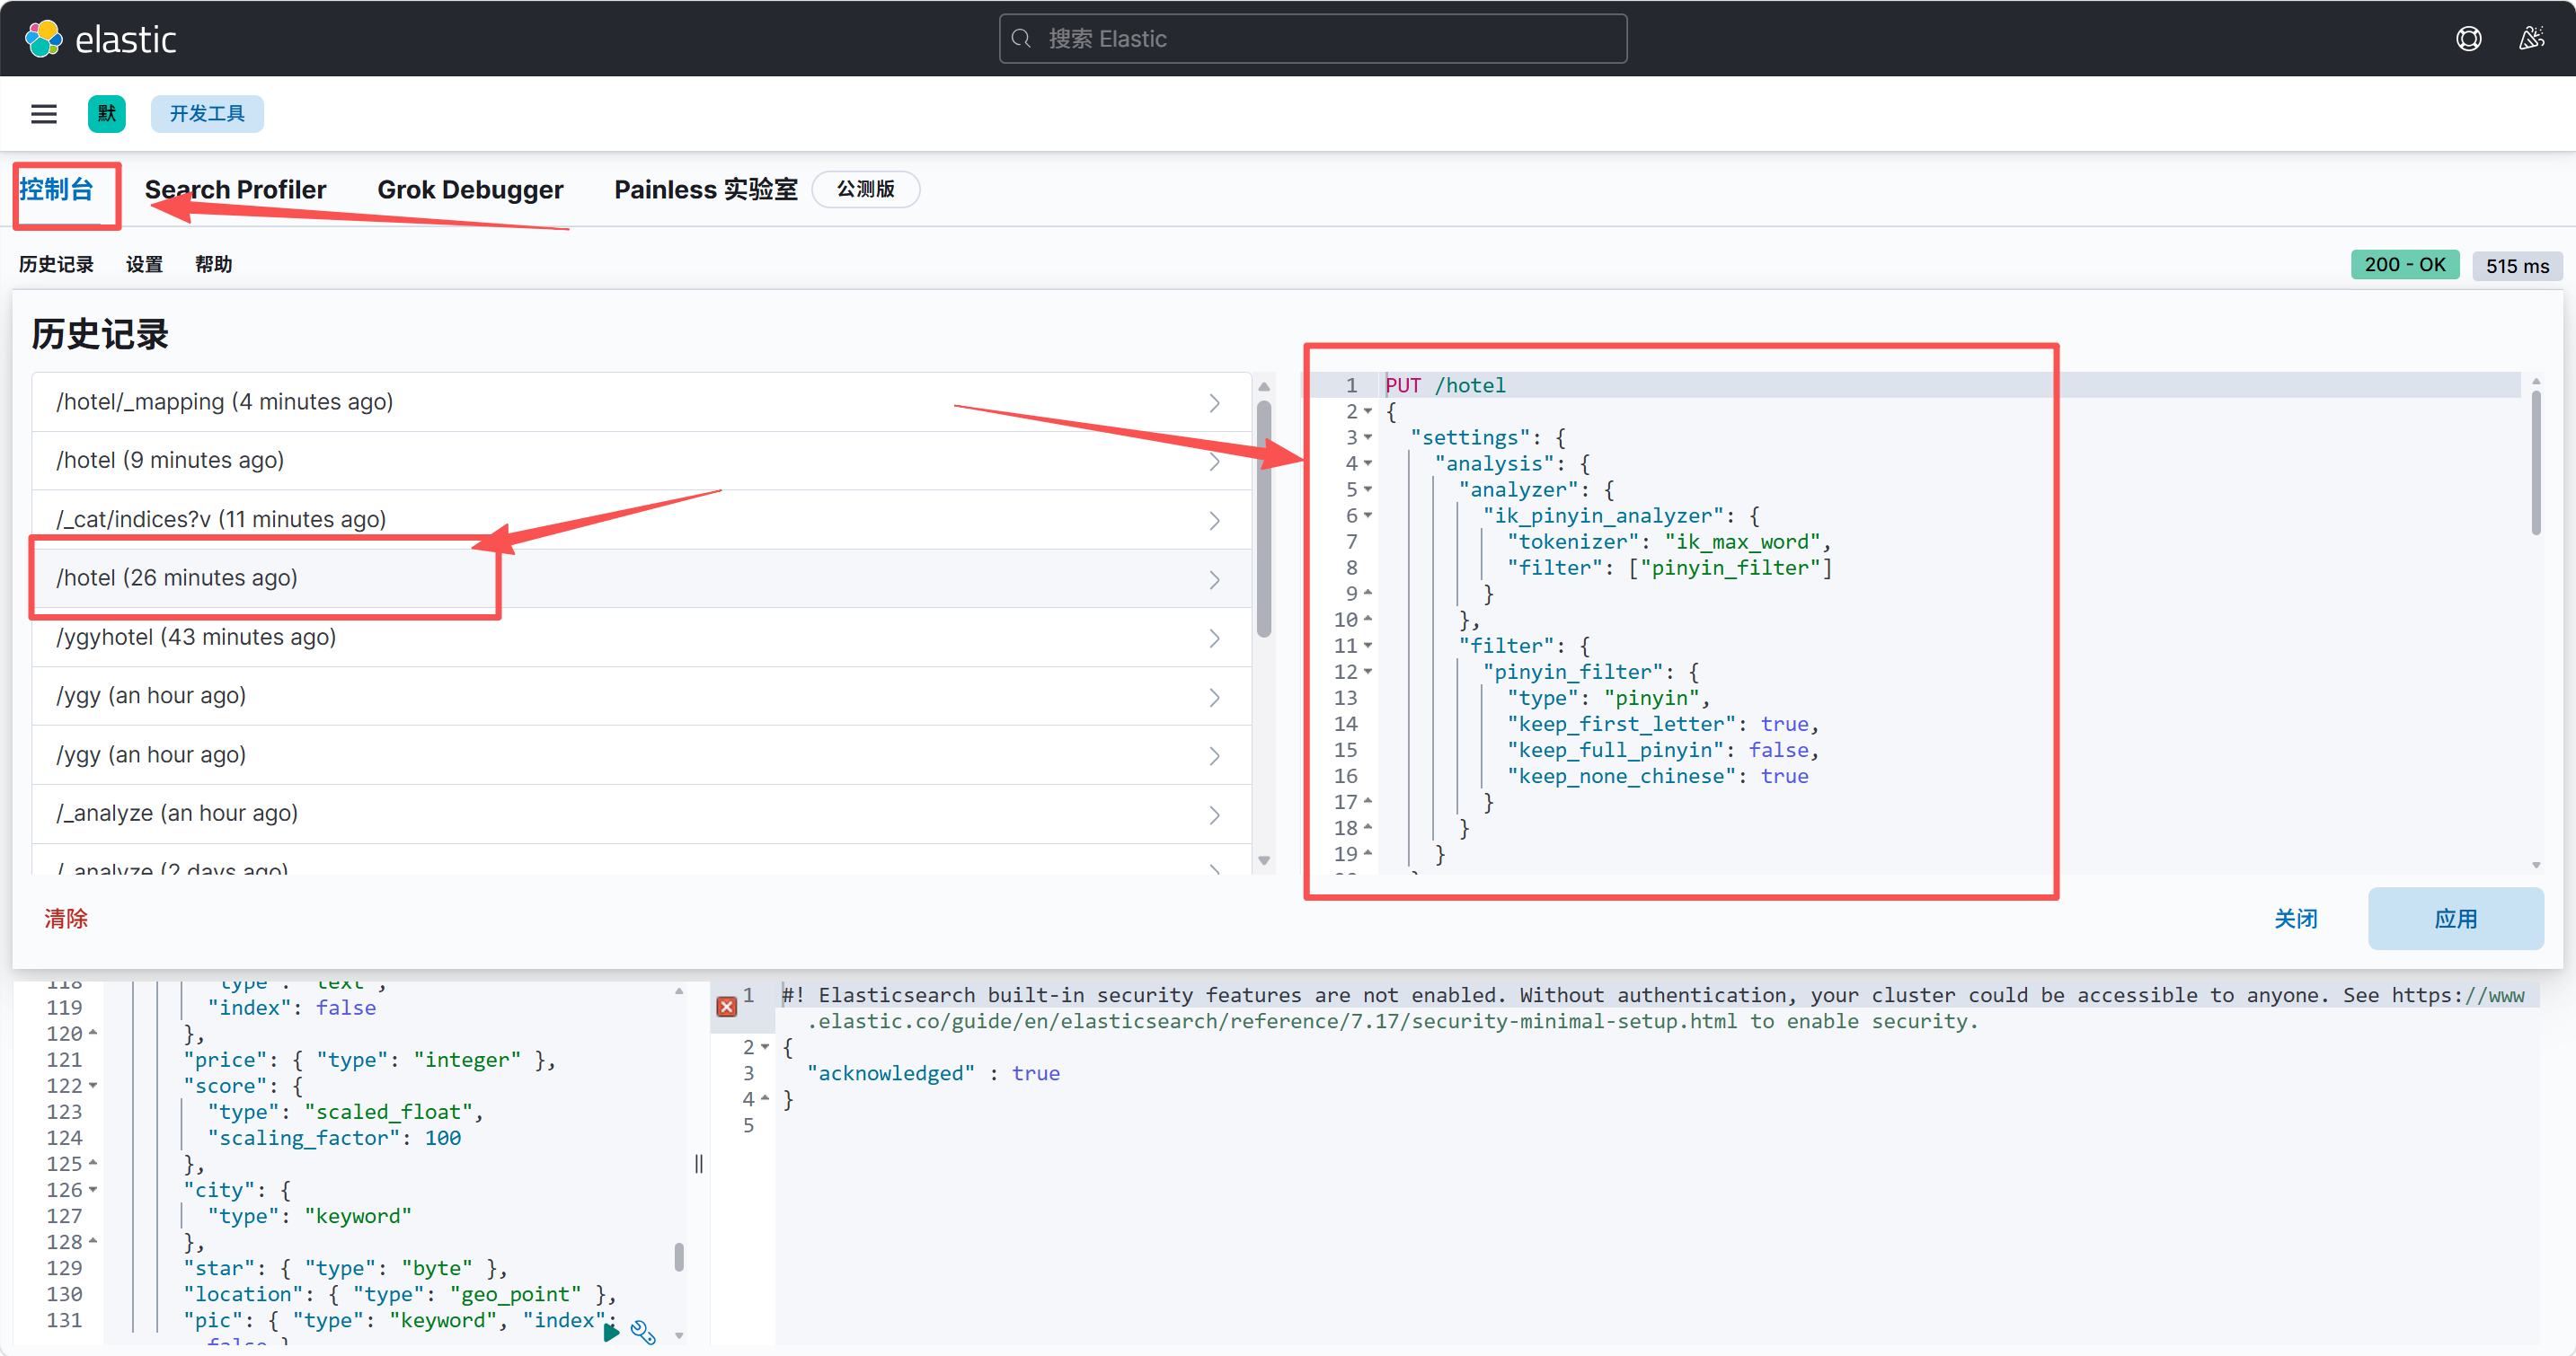Open the 帮助 help menu
2576x1356 pixels.
(x=213, y=265)
